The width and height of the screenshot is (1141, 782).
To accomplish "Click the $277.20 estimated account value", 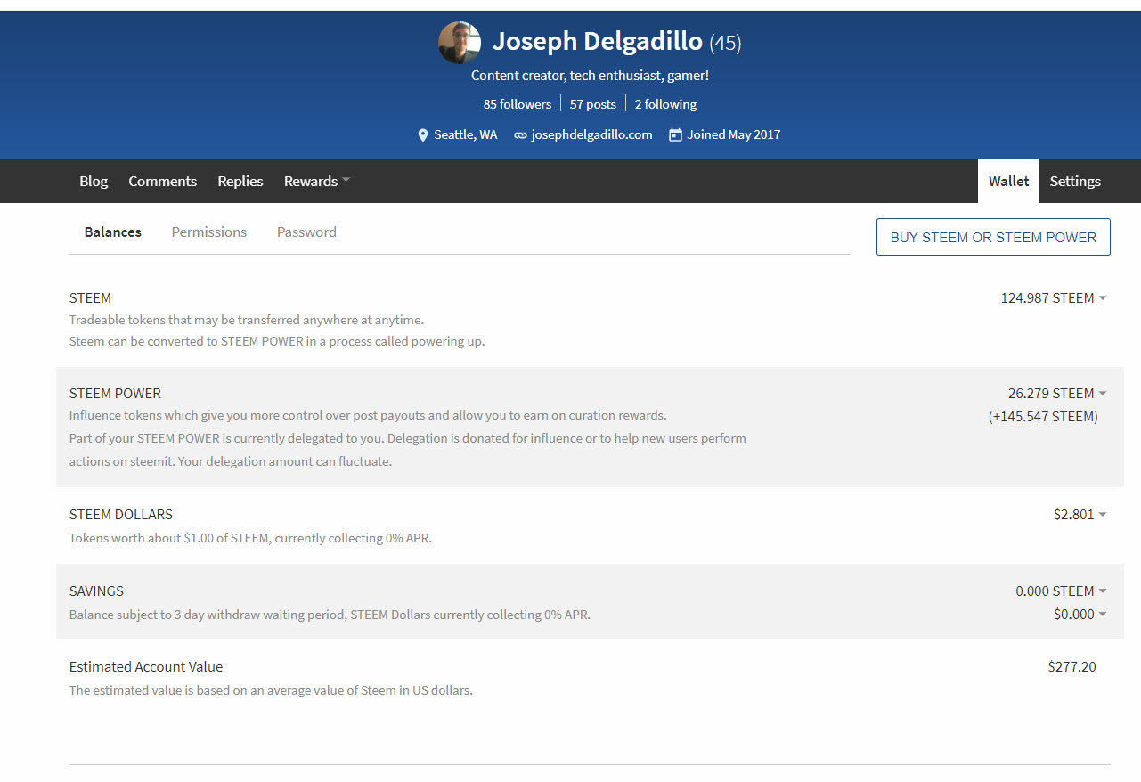I will click(x=1072, y=666).
